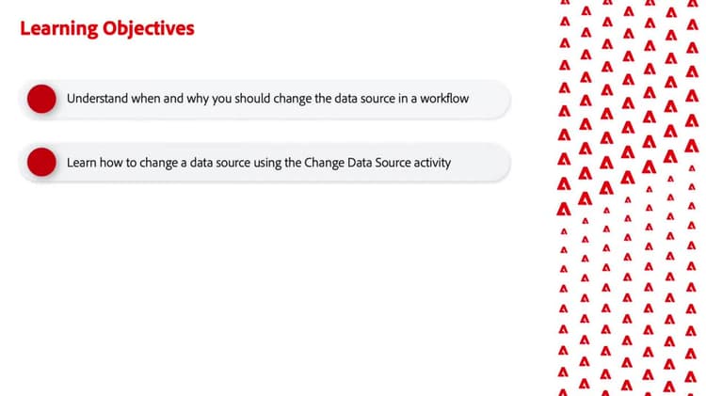Select the "Learning Objectives" slide title
This screenshot has height=396, width=706.
tap(106, 28)
